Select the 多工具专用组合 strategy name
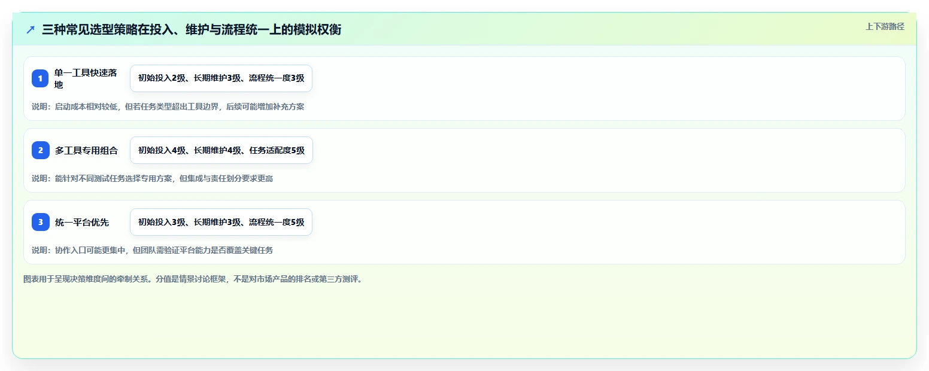The width and height of the screenshot is (929, 371). point(86,150)
